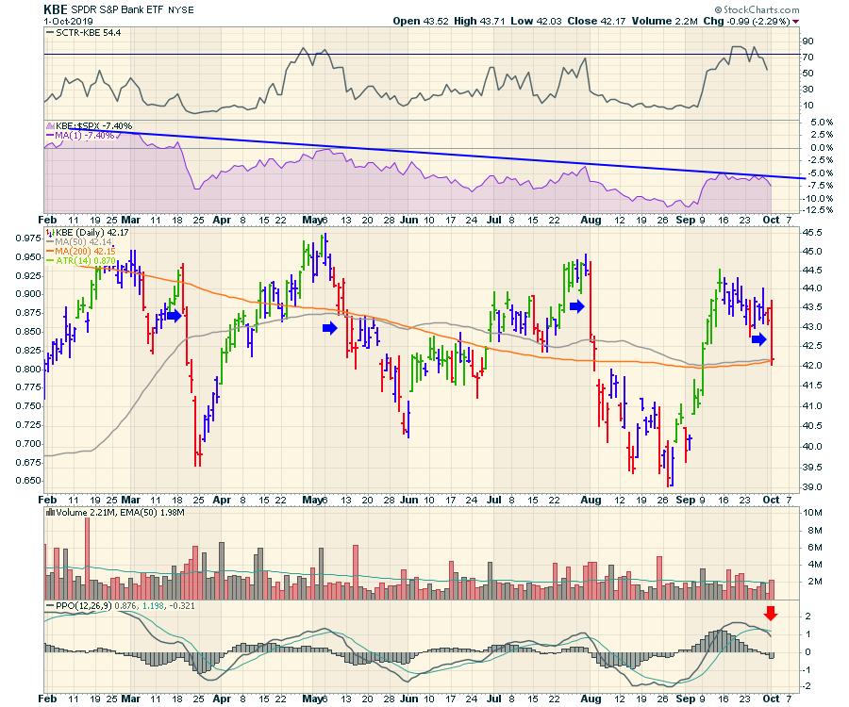Click the Low 42.03 value
The image size is (849, 707).
point(537,21)
